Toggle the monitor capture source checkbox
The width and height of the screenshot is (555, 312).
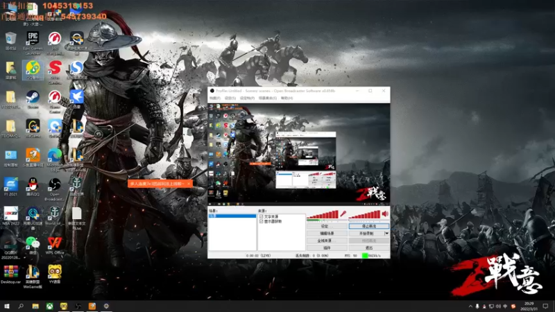click(262, 221)
